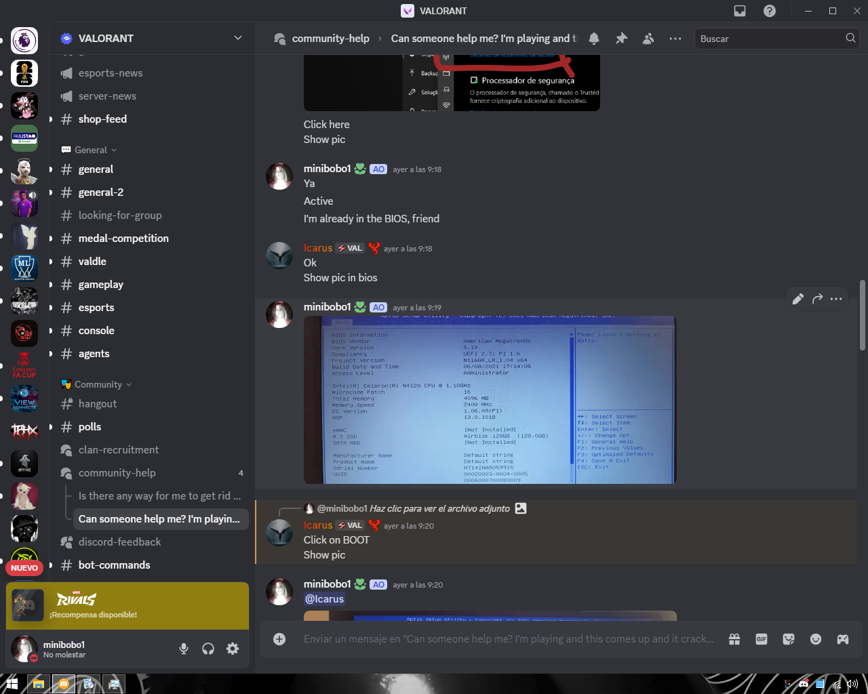Image resolution: width=868 pixels, height=694 pixels.
Task: Edit the message with the pencil icon
Action: 798,298
